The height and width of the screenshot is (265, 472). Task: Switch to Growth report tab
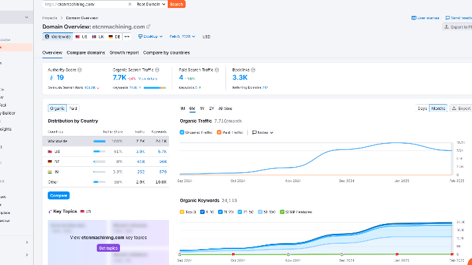[124, 52]
